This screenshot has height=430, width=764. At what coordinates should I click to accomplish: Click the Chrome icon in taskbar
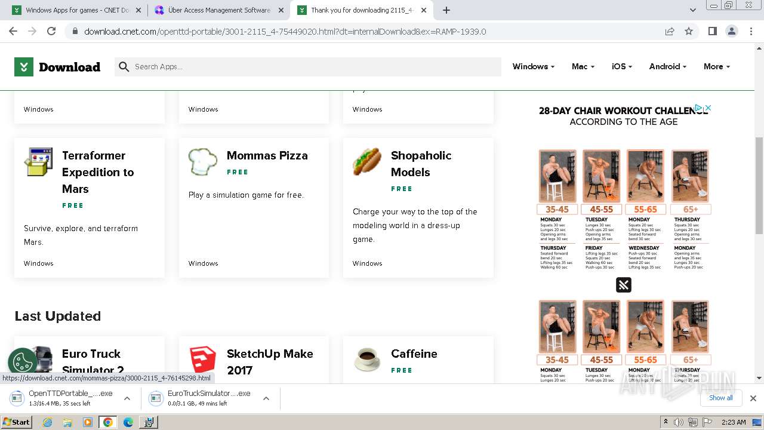click(x=107, y=422)
